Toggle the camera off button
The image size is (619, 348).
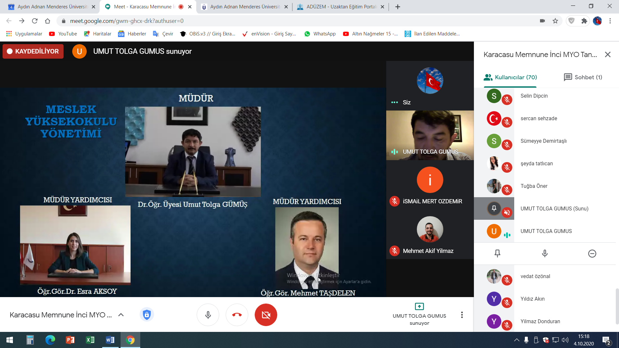[x=266, y=315]
